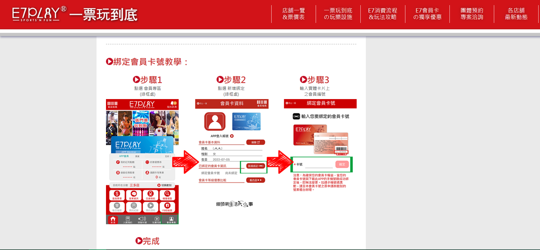The width and height of the screenshot is (540, 250).
Task: Click the 查詢票價 dollar icon
Action: click(x=117, y=195)
